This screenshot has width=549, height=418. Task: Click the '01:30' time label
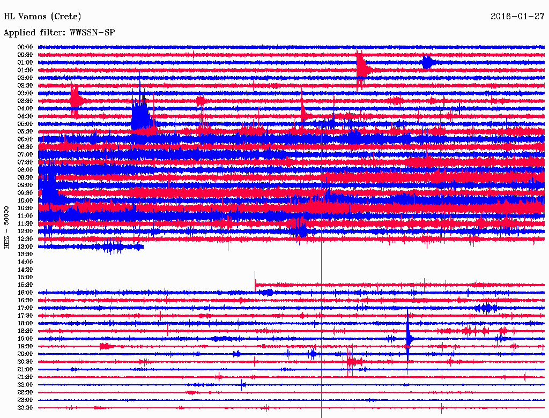coord(25,70)
